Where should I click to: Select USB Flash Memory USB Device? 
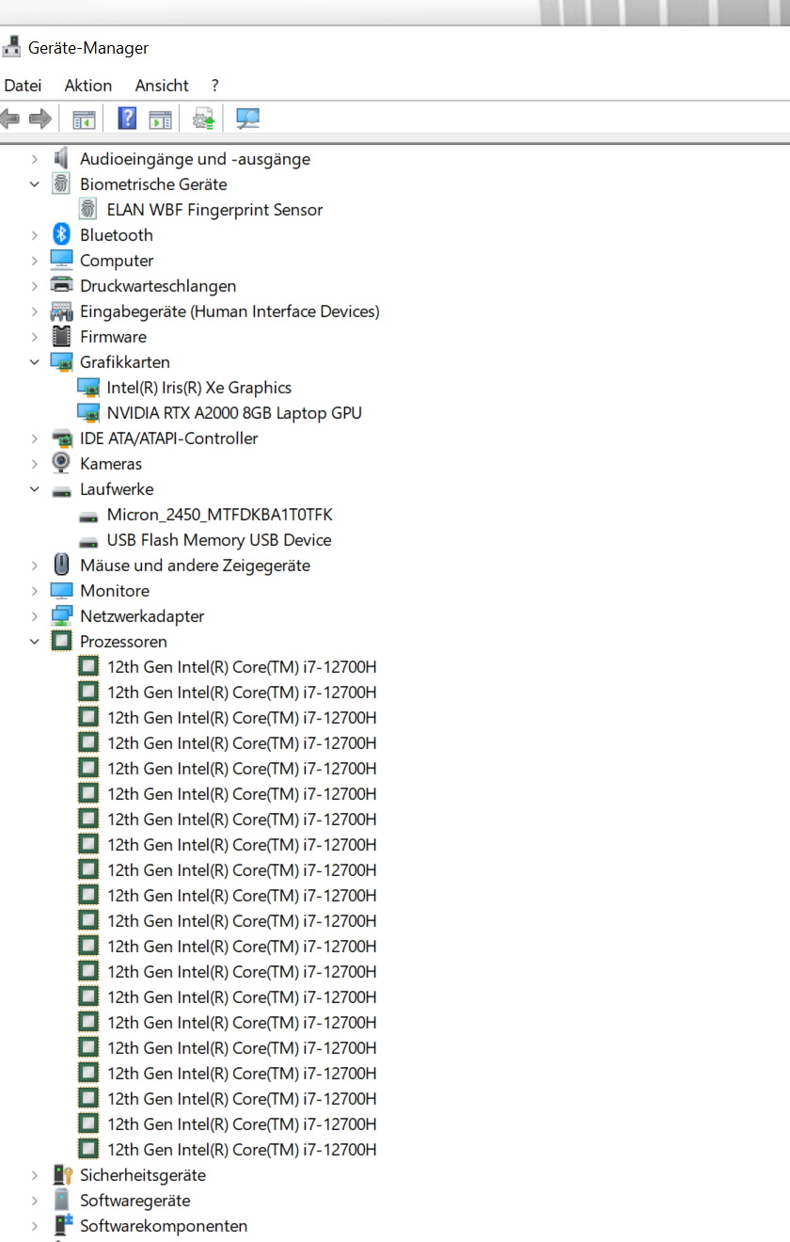point(219,540)
